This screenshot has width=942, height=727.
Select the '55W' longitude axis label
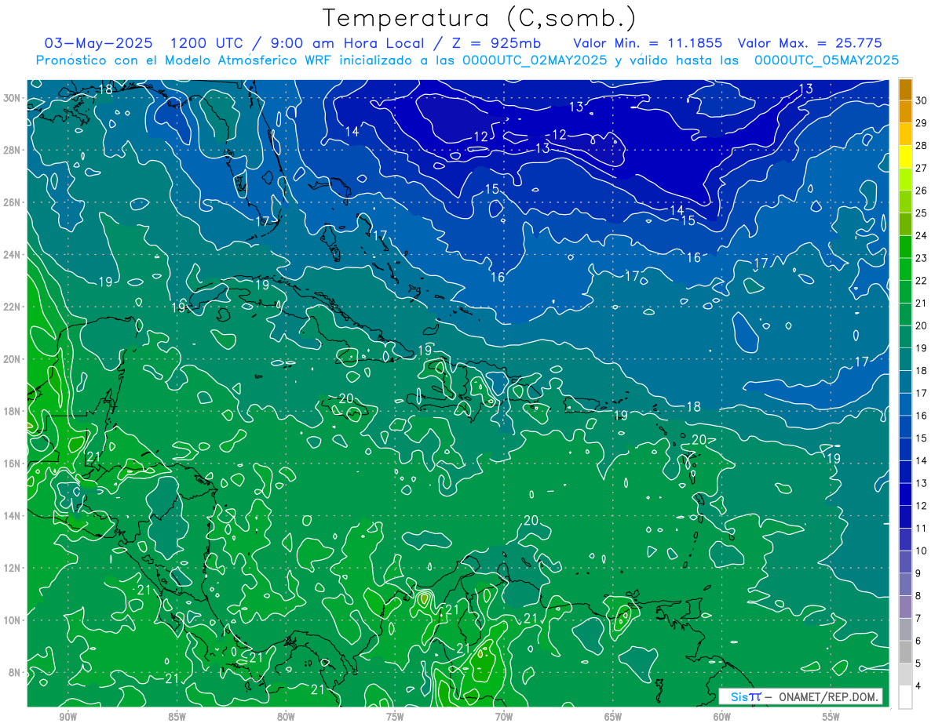(831, 717)
